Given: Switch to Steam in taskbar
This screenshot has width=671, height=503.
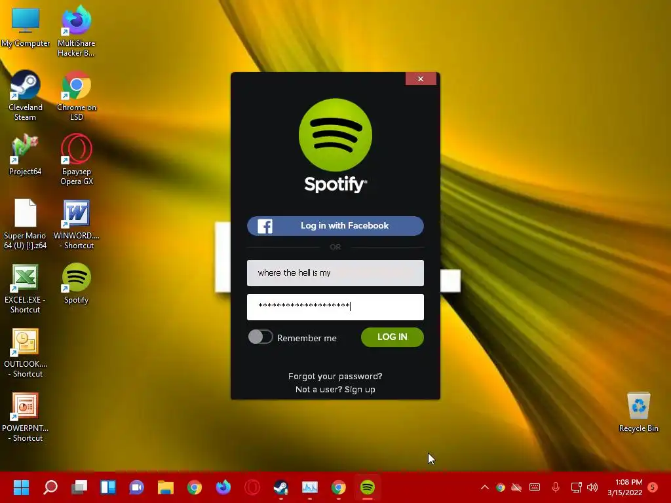Looking at the screenshot, I should pos(280,487).
